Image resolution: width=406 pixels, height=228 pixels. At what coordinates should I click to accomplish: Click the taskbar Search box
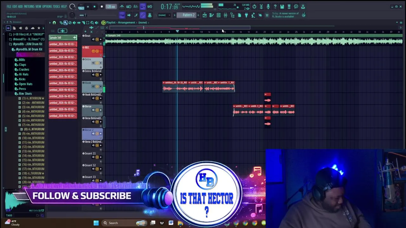124,223
